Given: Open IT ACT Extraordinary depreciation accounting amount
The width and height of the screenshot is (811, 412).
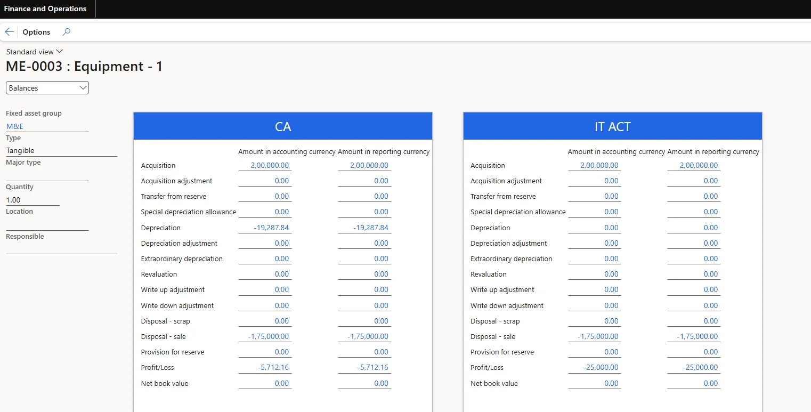Looking at the screenshot, I should pos(594,258).
